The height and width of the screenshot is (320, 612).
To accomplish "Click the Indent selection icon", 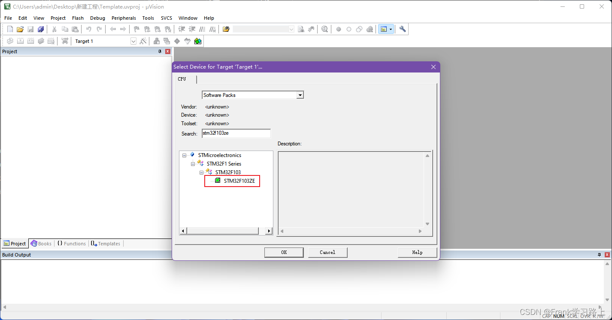I will pyautogui.click(x=182, y=29).
